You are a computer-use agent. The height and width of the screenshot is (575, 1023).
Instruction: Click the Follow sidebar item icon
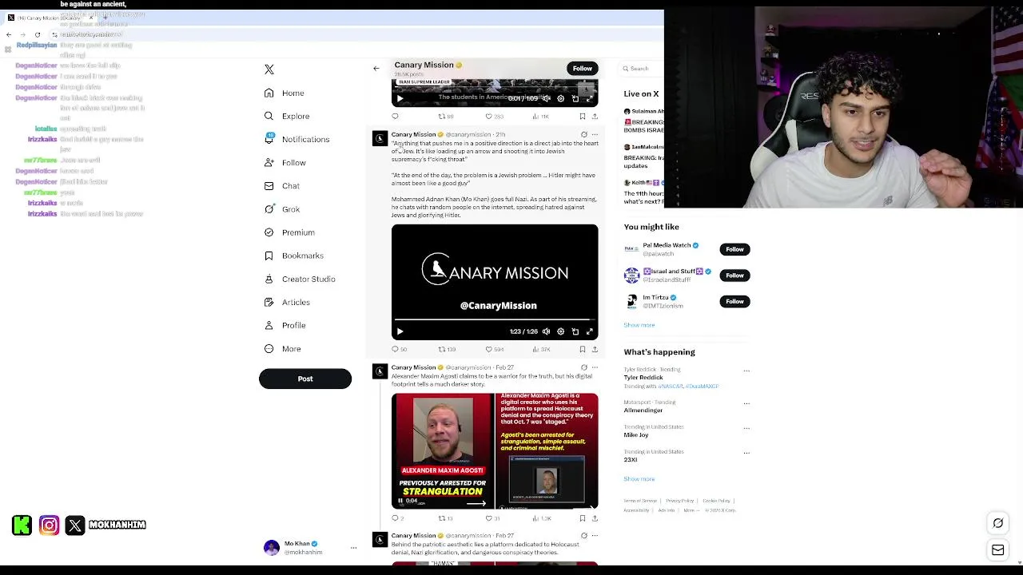click(x=269, y=163)
